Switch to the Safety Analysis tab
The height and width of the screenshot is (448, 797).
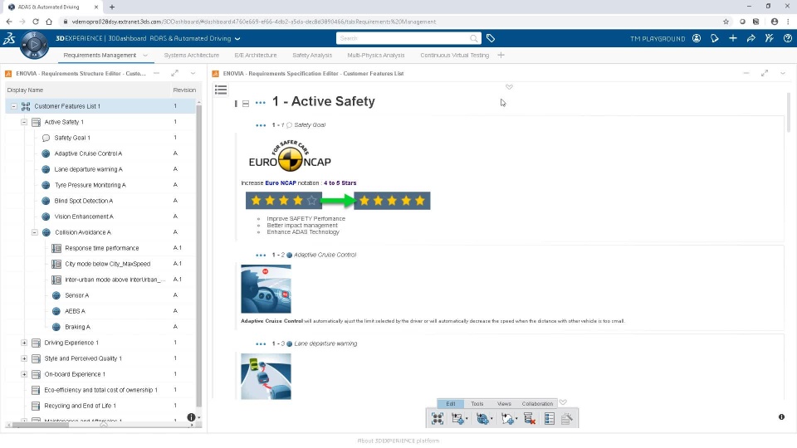(312, 56)
